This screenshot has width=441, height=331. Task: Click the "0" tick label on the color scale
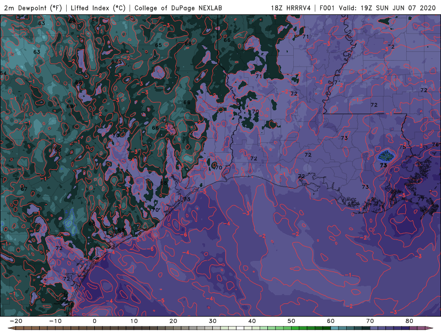tap(94, 321)
